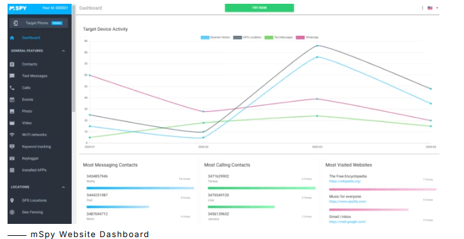Click the Events calendar icon
The width and height of the screenshot is (464, 239).
pyautogui.click(x=12, y=99)
